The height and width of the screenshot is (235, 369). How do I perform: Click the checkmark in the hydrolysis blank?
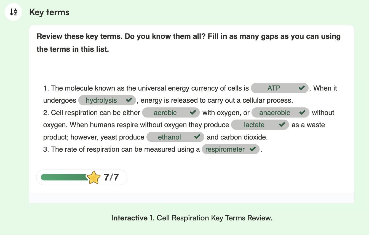129,100
